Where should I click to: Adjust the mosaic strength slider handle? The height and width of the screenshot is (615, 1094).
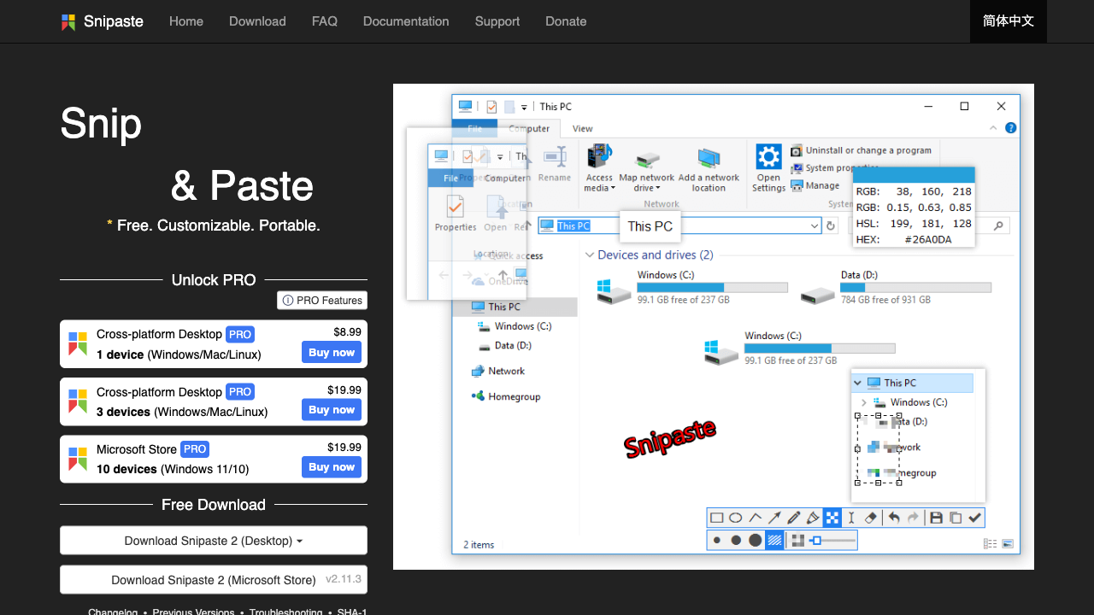click(x=816, y=540)
